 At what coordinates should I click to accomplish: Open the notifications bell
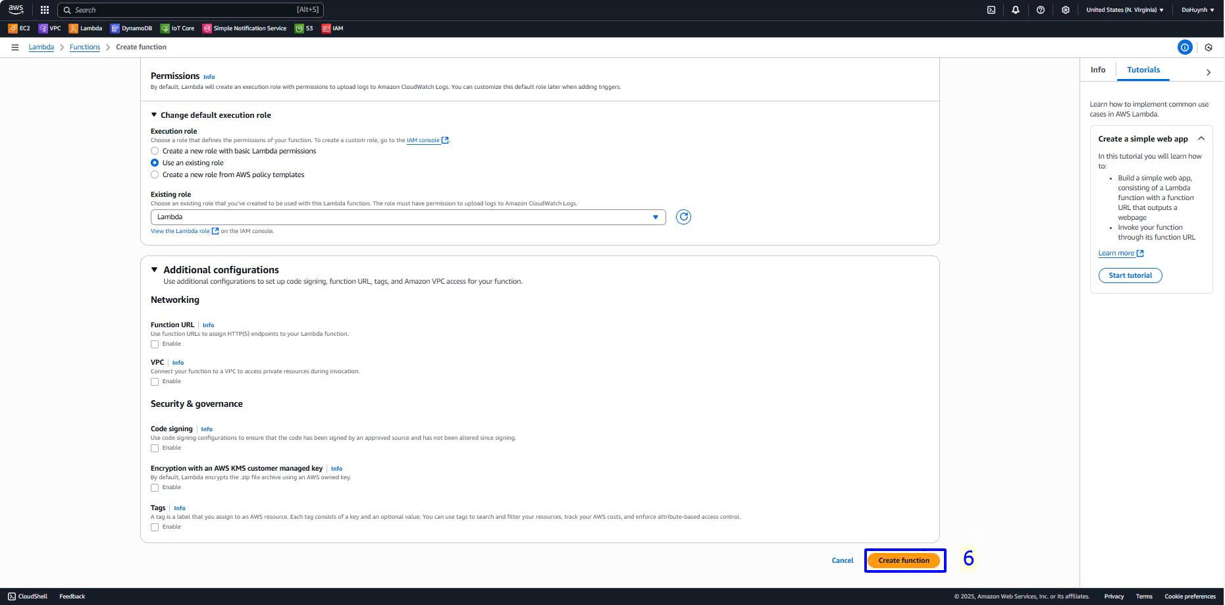point(1015,10)
